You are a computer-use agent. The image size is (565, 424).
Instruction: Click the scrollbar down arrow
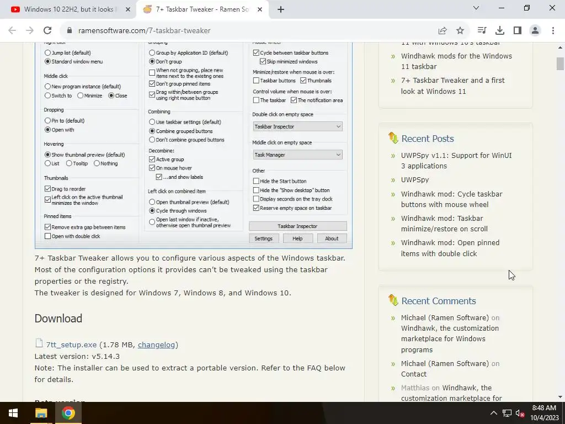[560, 397]
